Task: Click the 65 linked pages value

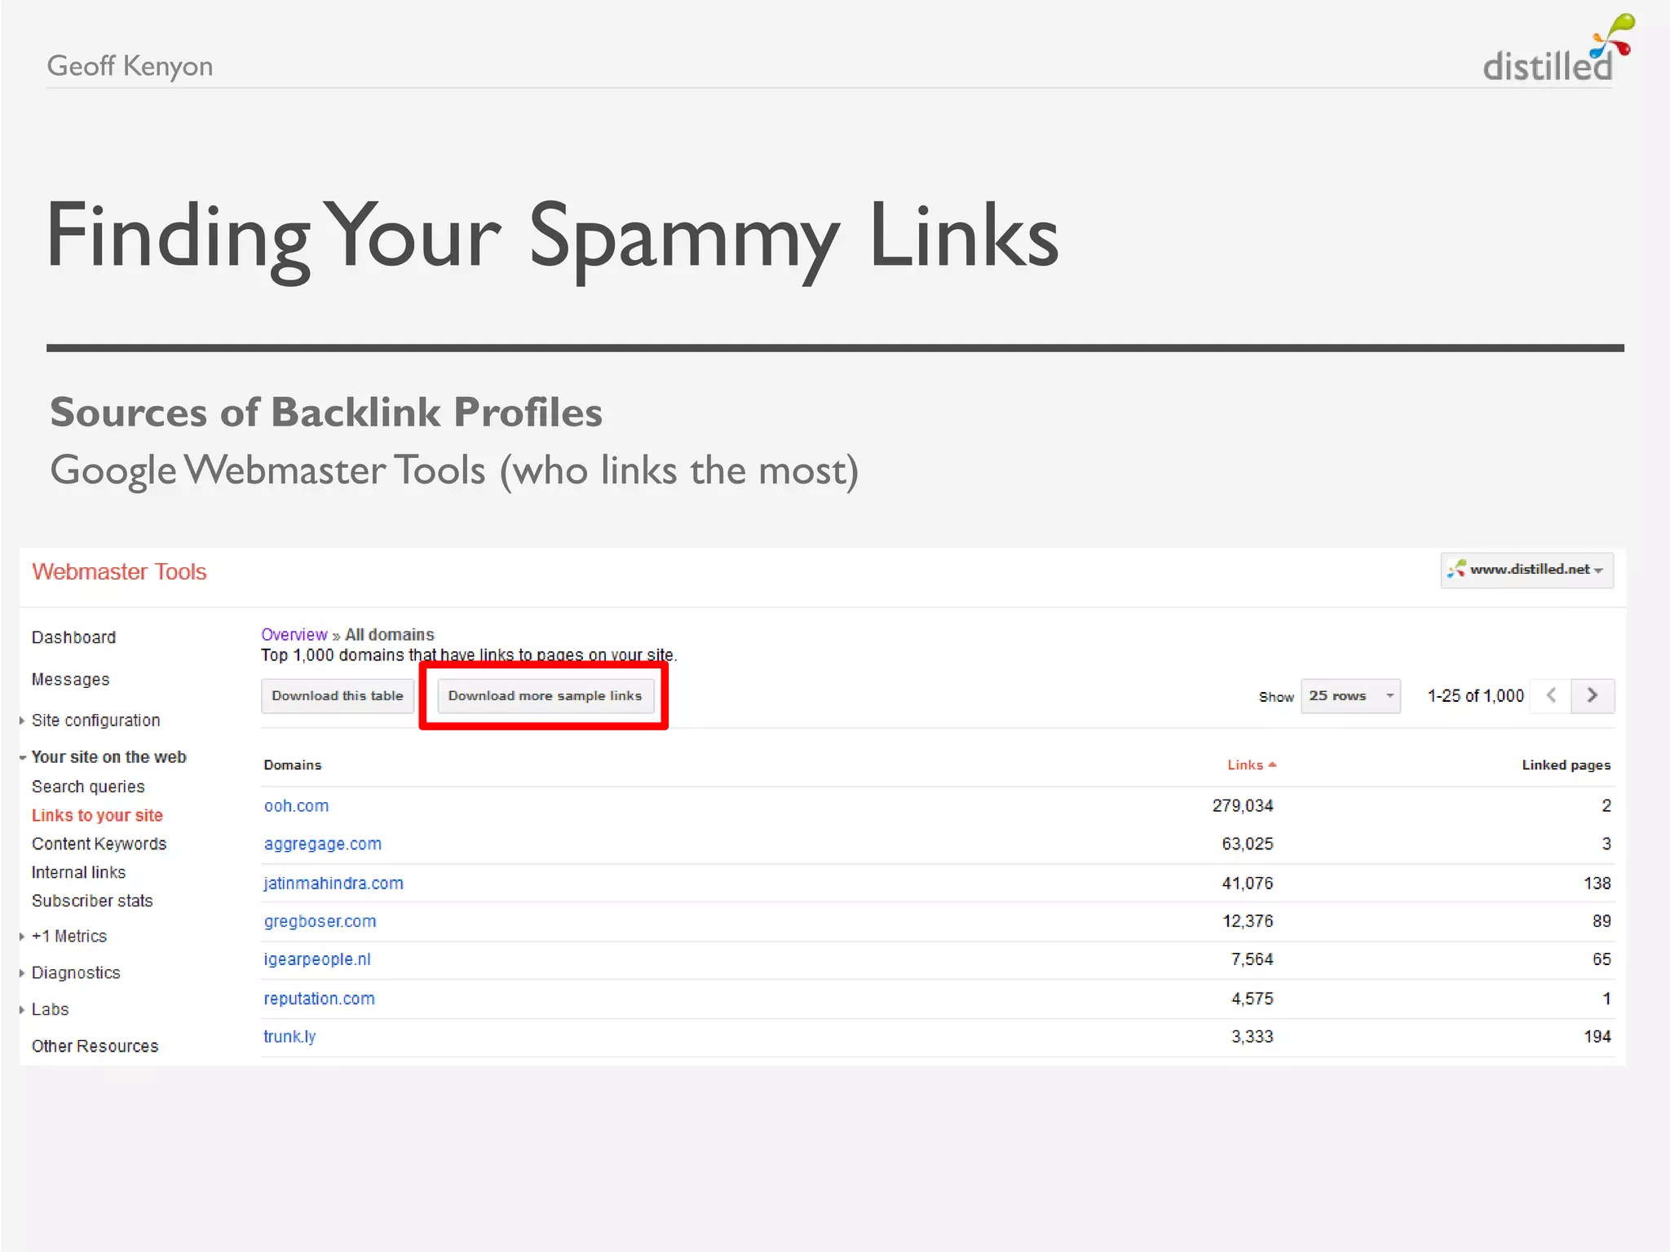Action: pyautogui.click(x=1602, y=959)
